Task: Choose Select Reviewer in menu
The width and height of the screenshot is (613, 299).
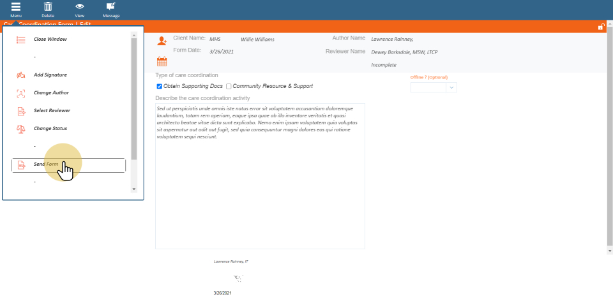Action: click(x=52, y=111)
